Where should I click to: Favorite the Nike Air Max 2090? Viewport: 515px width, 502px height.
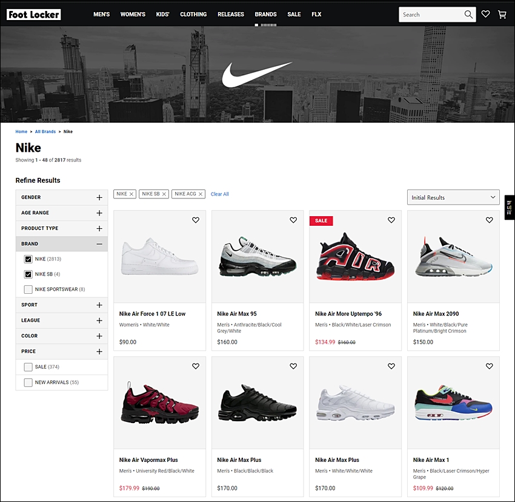(489, 220)
